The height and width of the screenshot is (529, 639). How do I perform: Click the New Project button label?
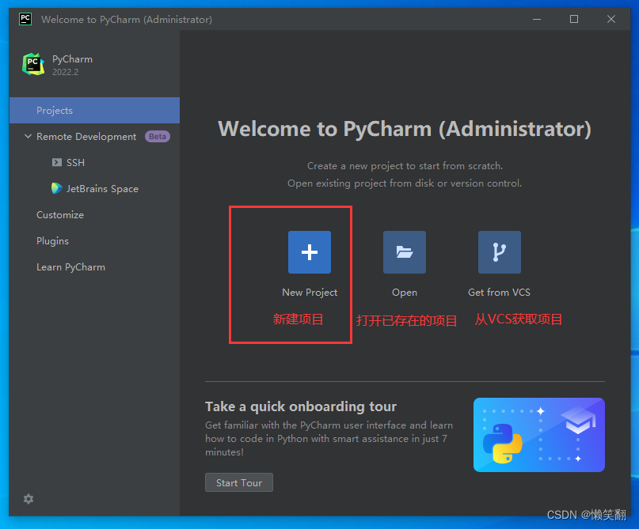click(309, 292)
